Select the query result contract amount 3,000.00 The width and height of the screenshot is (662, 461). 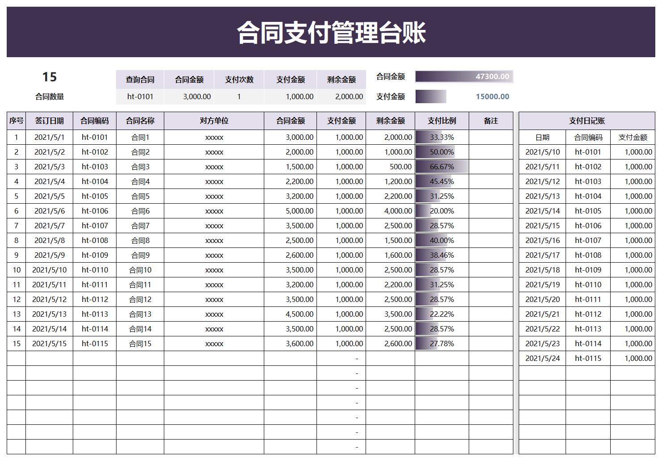coord(189,96)
